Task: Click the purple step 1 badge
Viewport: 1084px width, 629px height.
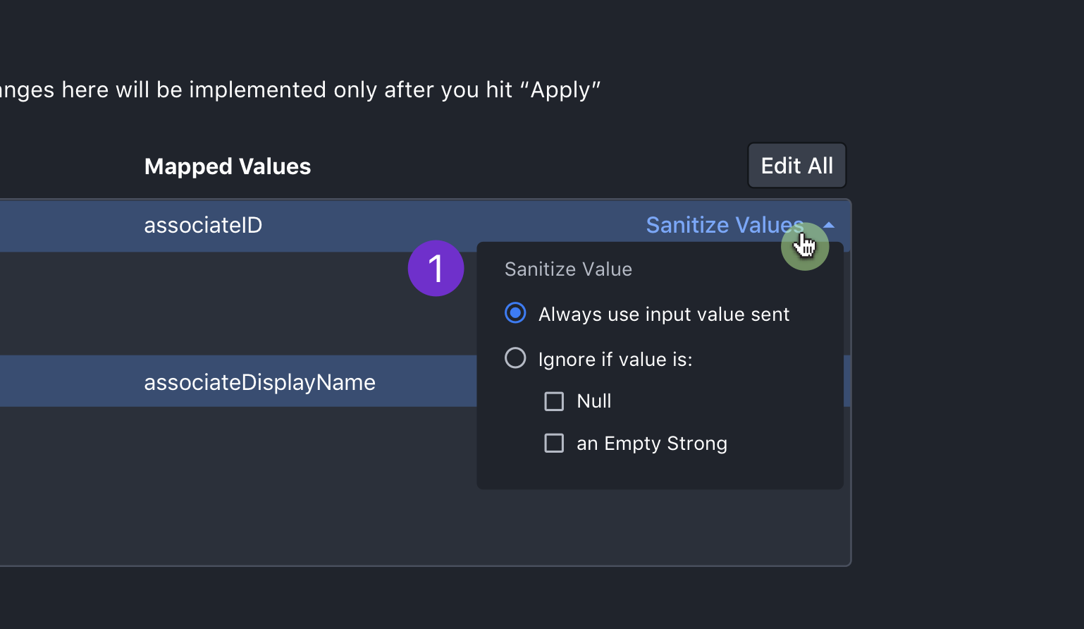Action: (x=436, y=269)
